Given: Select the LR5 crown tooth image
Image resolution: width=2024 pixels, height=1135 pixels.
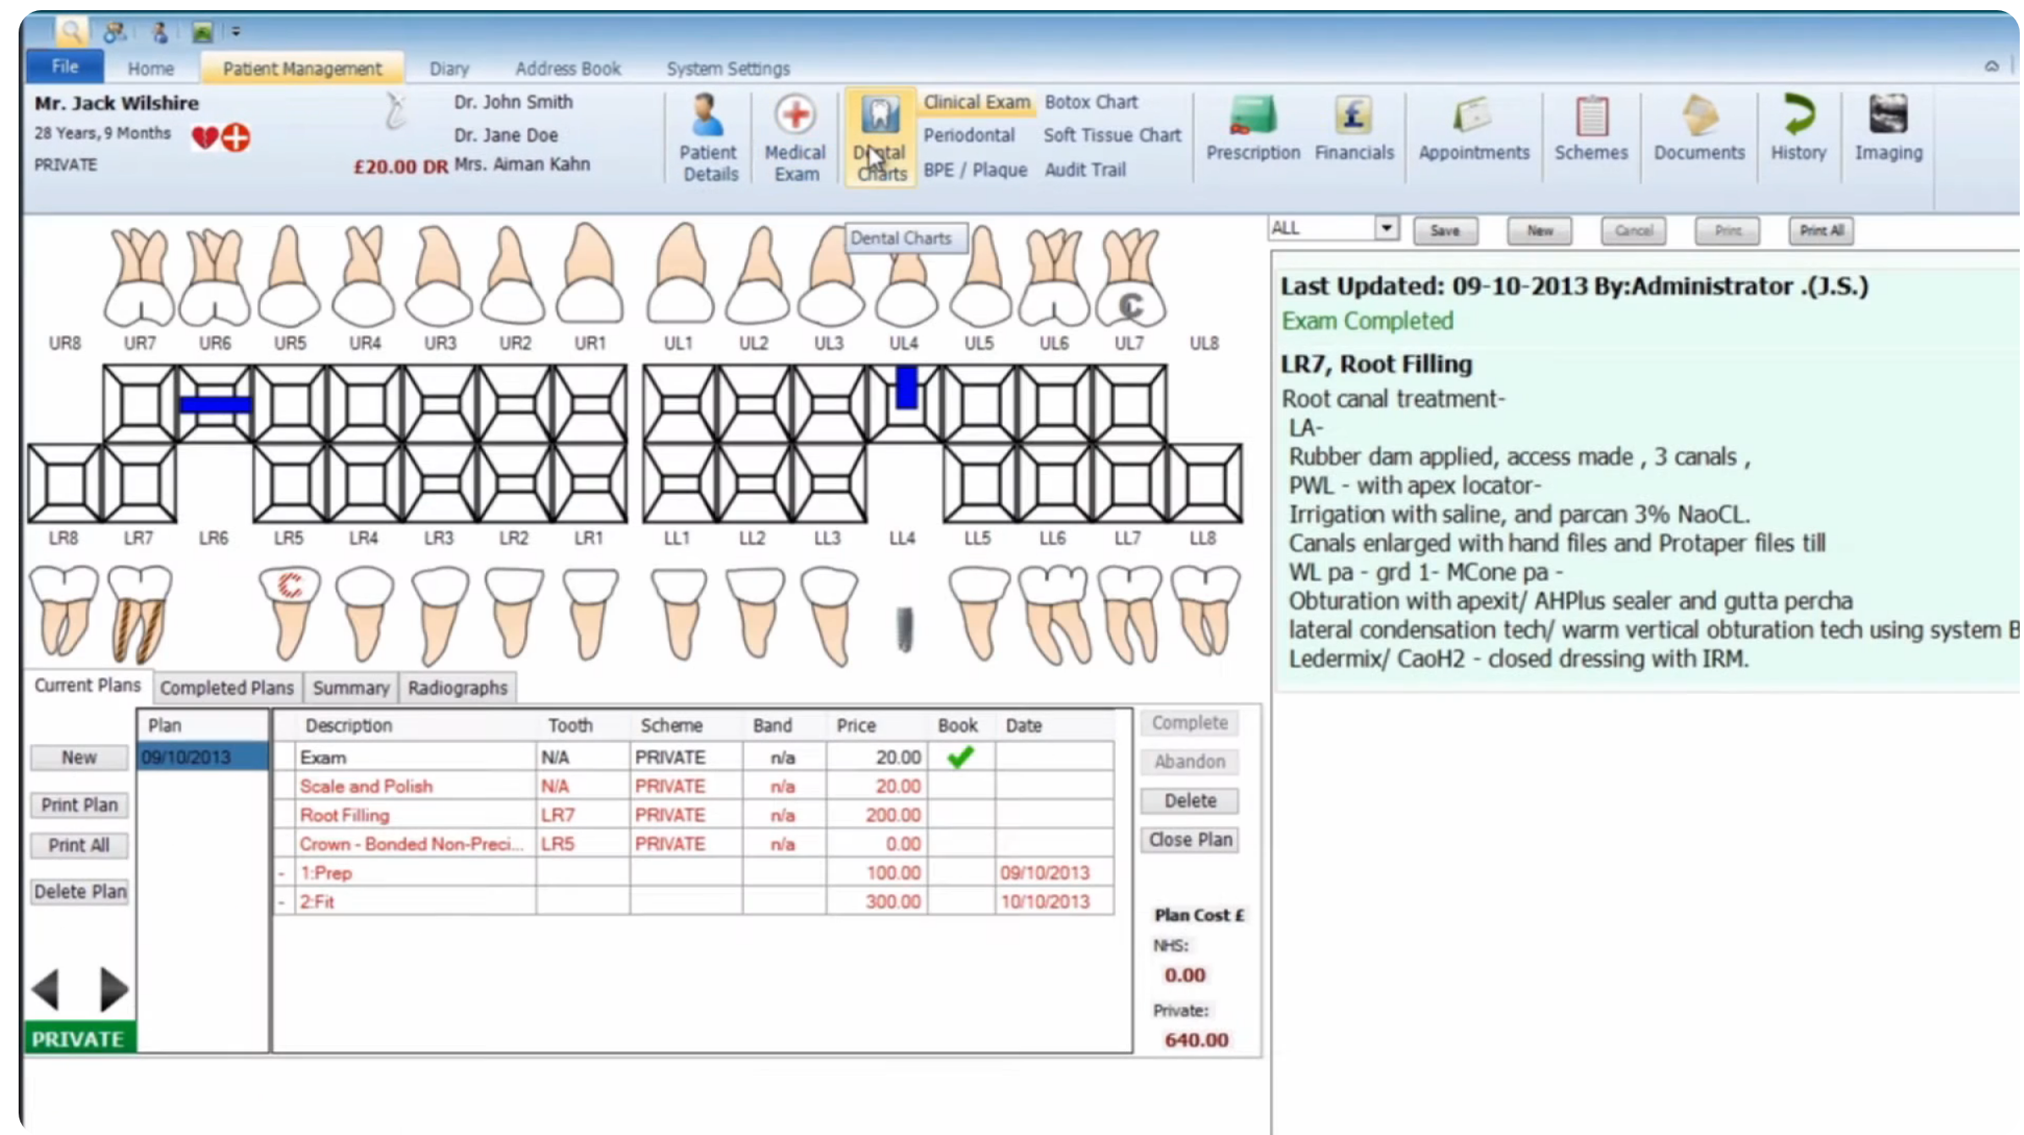Looking at the screenshot, I should 290,614.
